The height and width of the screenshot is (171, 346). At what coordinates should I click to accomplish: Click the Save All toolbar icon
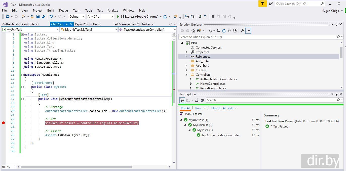[x=43, y=17]
